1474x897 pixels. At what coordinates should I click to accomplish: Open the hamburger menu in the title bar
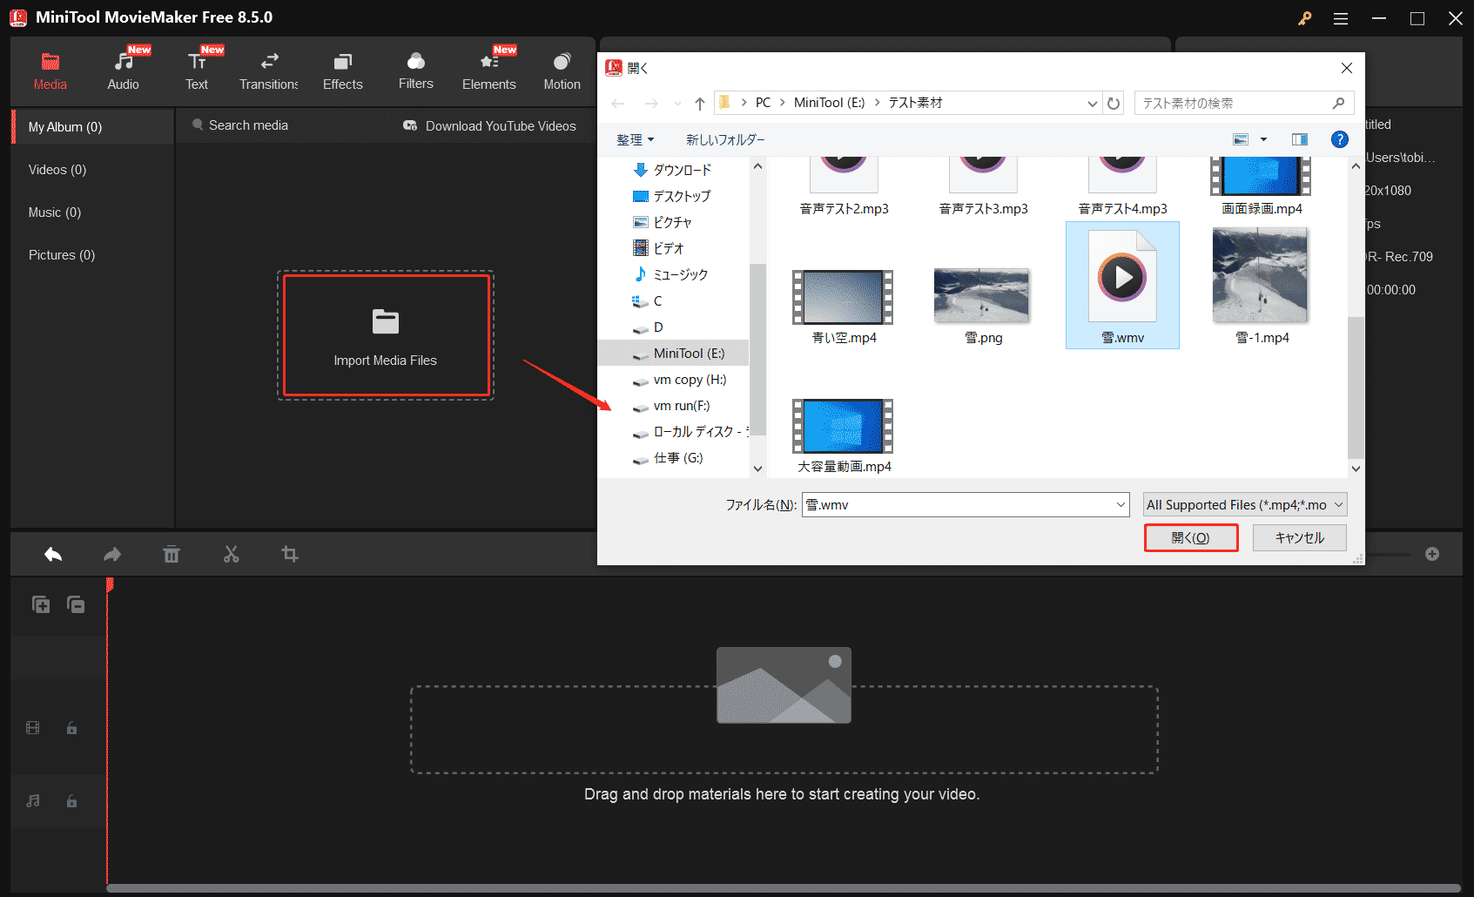click(x=1341, y=17)
